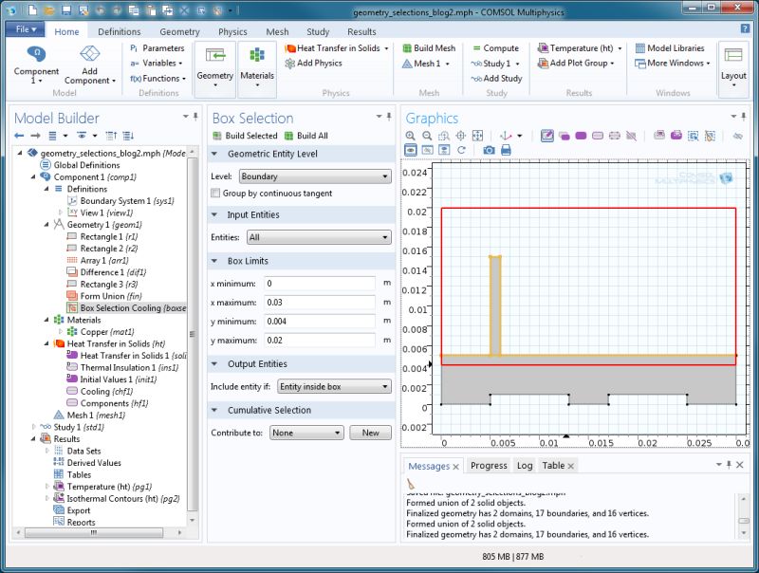This screenshot has width=759, height=573.
Task: Enable Group by continuous tangent
Action: point(215,193)
